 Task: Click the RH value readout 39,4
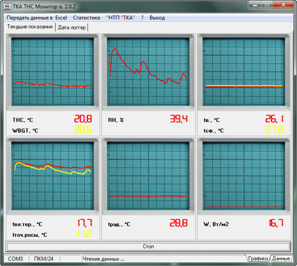point(179,119)
